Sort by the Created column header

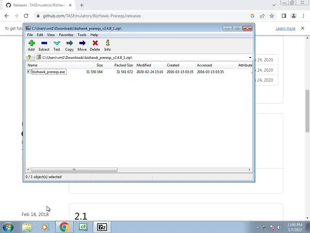click(180, 65)
